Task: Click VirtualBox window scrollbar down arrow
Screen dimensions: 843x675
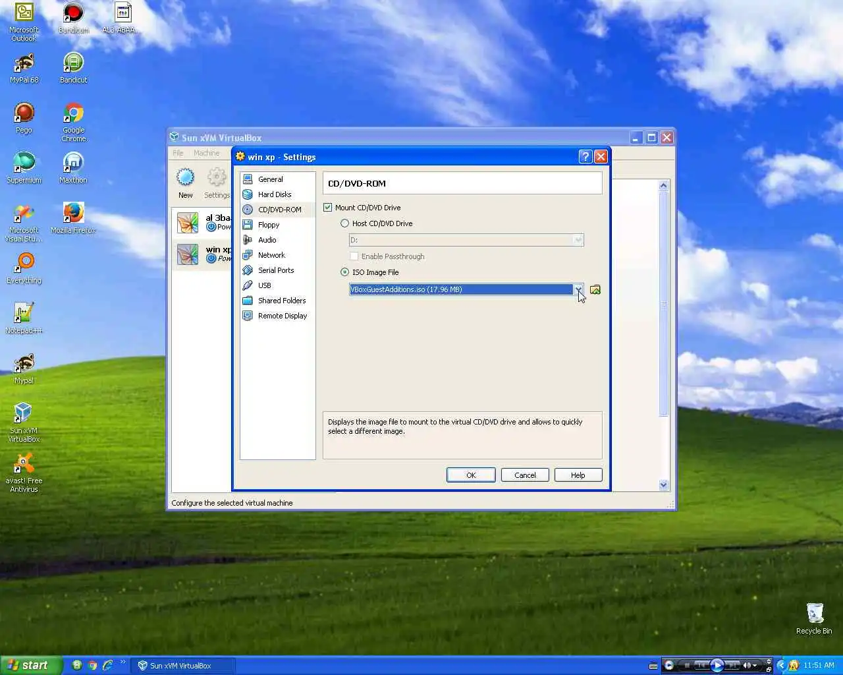Action: [663, 484]
